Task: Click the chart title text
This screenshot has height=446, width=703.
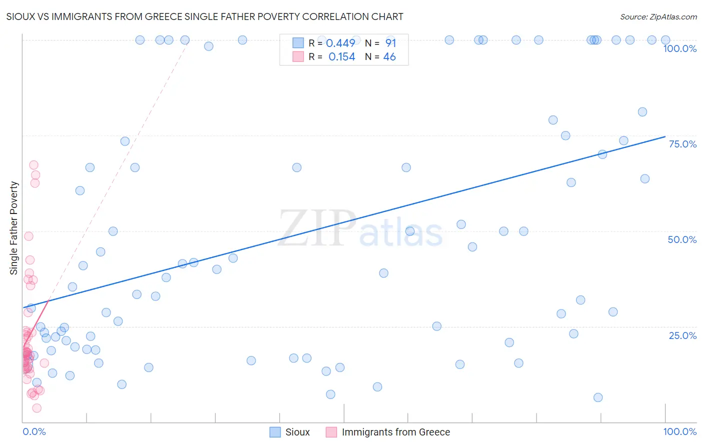Action: pos(204,16)
